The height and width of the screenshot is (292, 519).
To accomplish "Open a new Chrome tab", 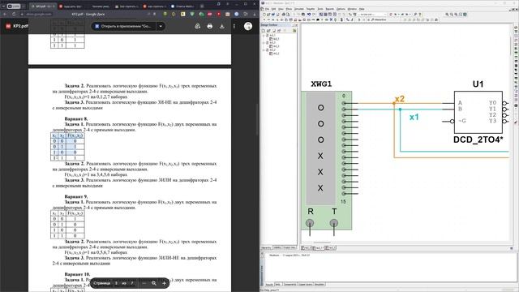I will (202, 6).
